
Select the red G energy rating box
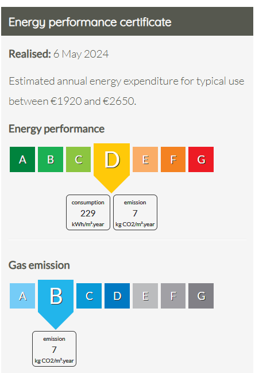[201, 159]
